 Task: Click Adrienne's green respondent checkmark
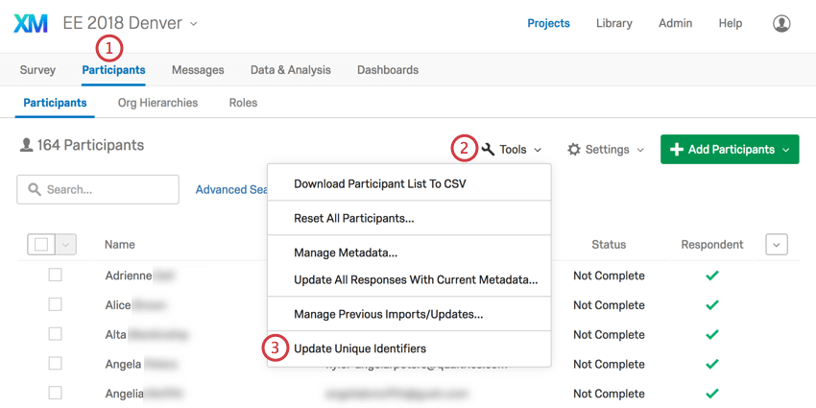[x=711, y=276]
